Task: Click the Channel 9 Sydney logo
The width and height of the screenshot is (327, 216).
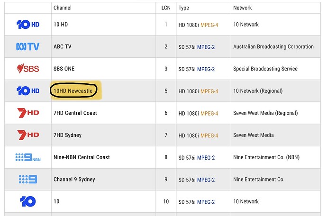Action: tap(27, 180)
